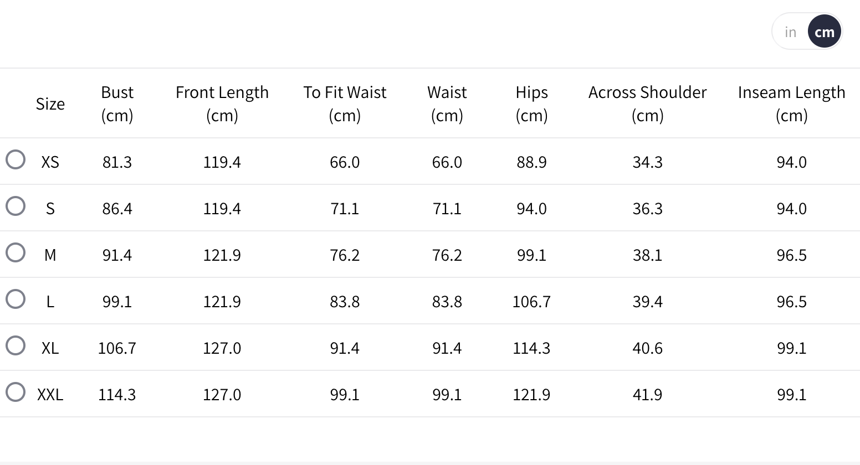The width and height of the screenshot is (860, 465).
Task: Click the Size column header
Action: pyautogui.click(x=50, y=104)
